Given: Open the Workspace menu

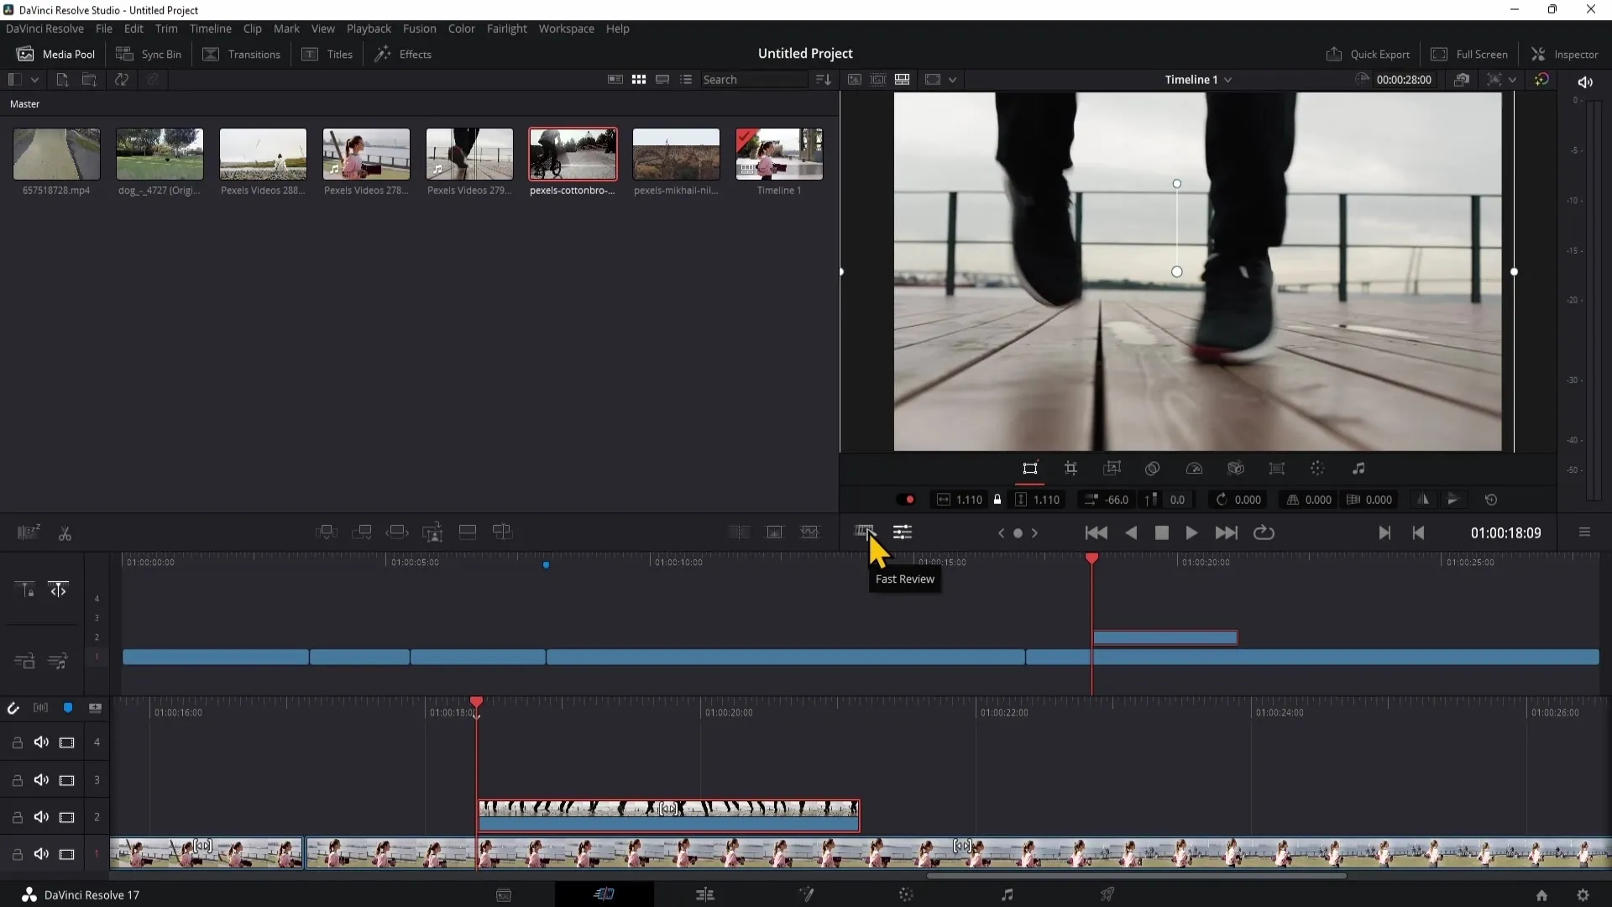Looking at the screenshot, I should (566, 29).
